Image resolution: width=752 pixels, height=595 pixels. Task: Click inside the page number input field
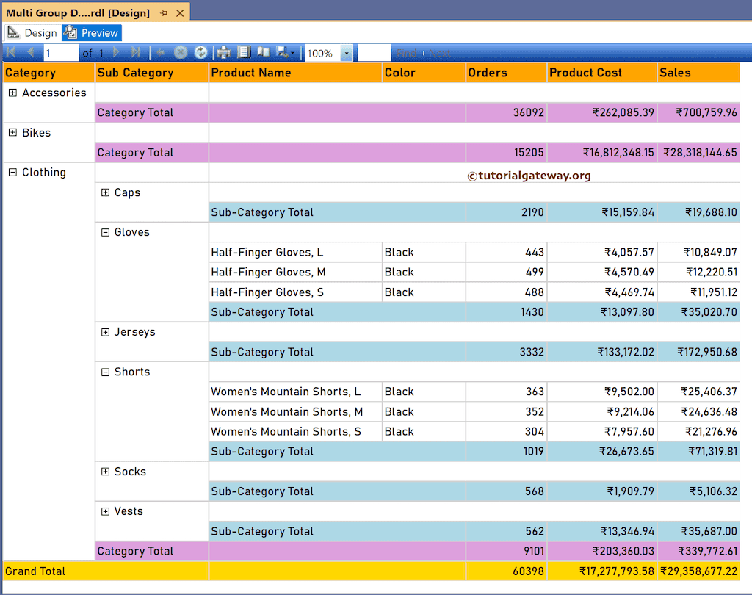pos(61,52)
